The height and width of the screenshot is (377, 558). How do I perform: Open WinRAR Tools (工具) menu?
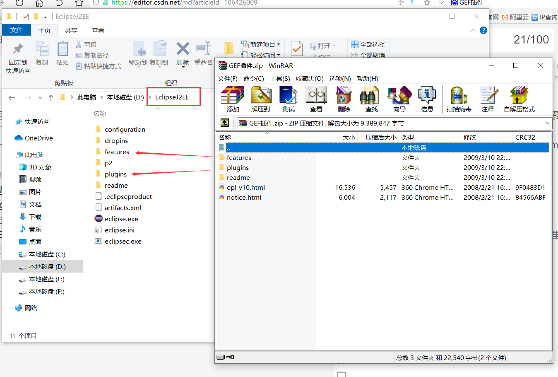pos(280,79)
